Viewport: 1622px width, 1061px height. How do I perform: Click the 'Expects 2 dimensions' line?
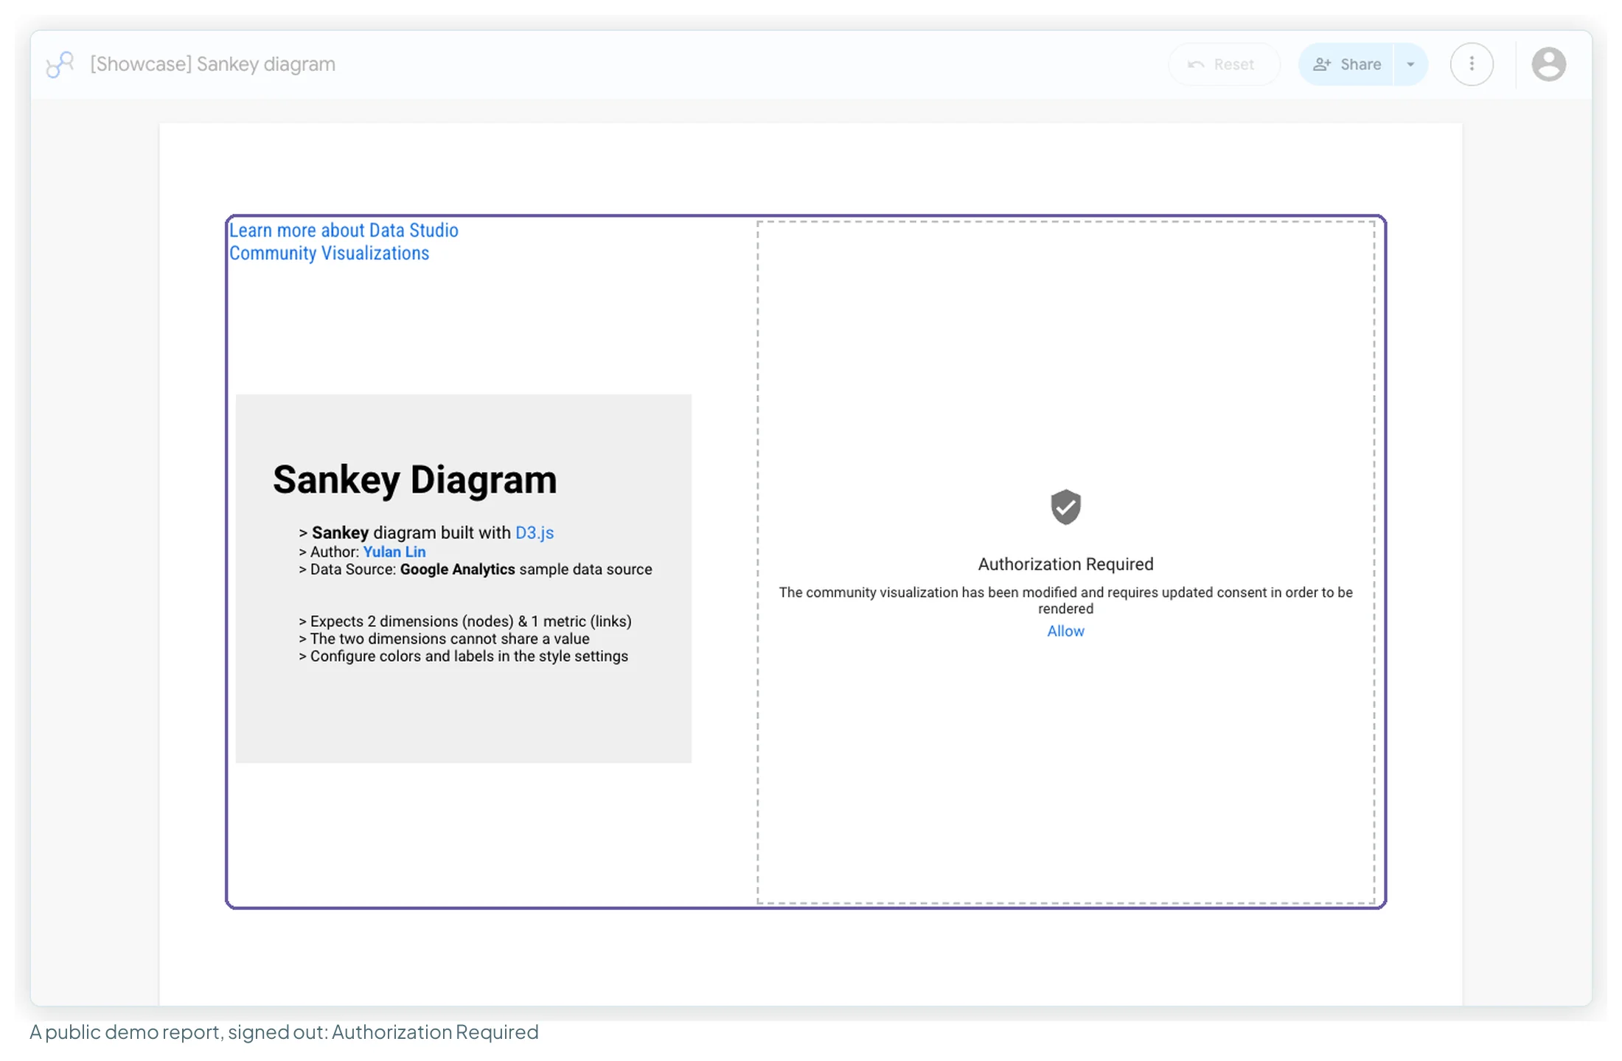[465, 622]
